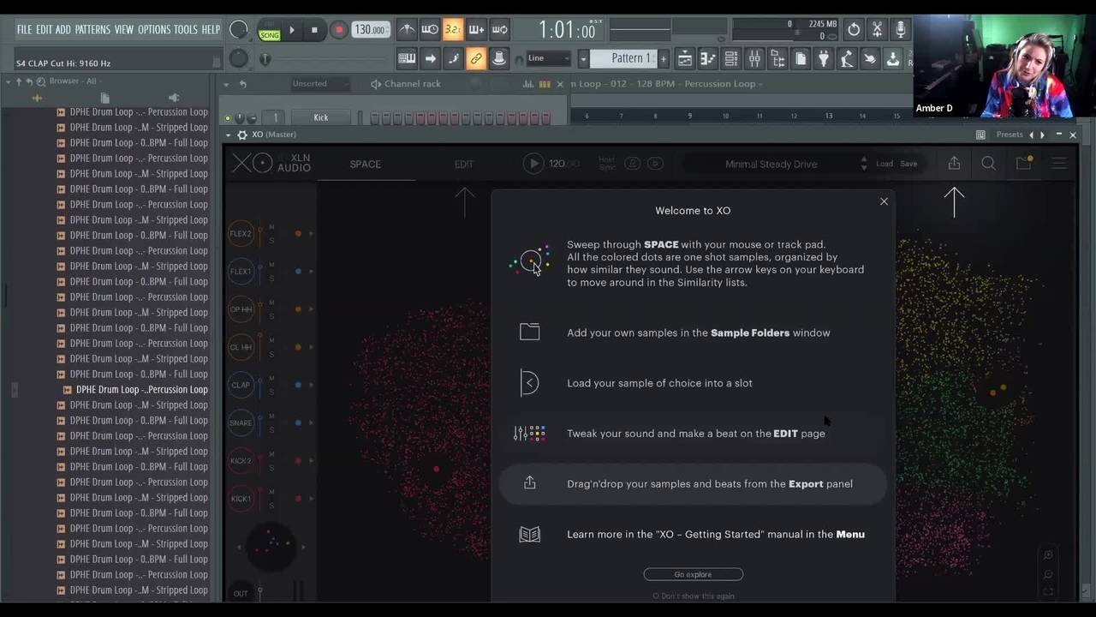
Task: Open the plugin picker plug icon
Action: point(824,58)
